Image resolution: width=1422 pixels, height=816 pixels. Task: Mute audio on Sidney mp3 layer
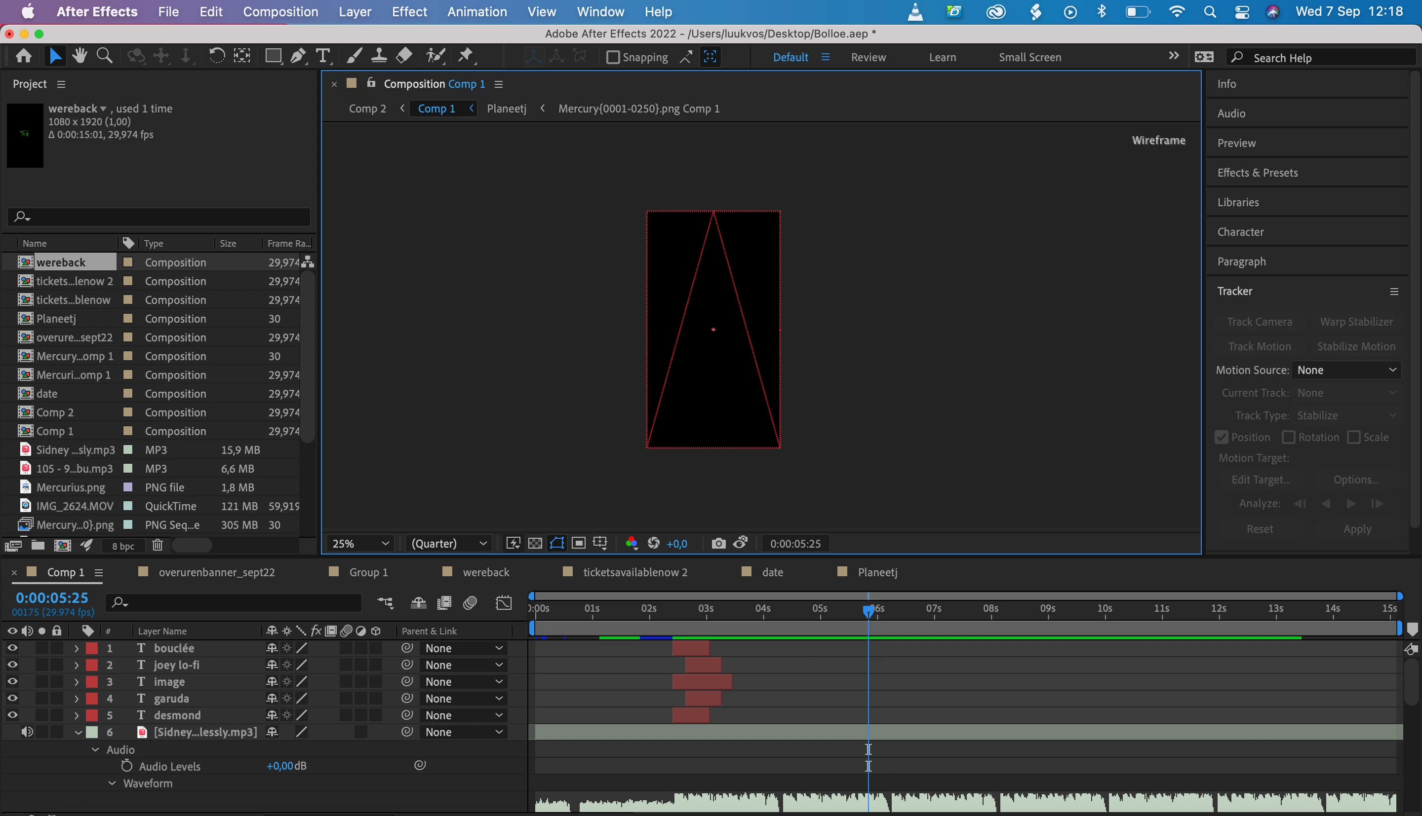coord(27,732)
